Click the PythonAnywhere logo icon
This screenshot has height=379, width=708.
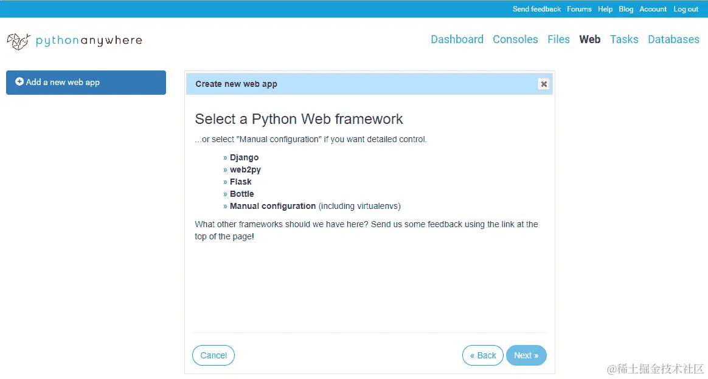[x=18, y=41]
